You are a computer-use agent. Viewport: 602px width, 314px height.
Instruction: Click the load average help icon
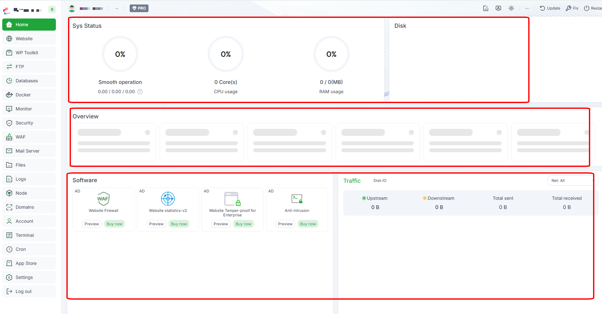(x=140, y=92)
